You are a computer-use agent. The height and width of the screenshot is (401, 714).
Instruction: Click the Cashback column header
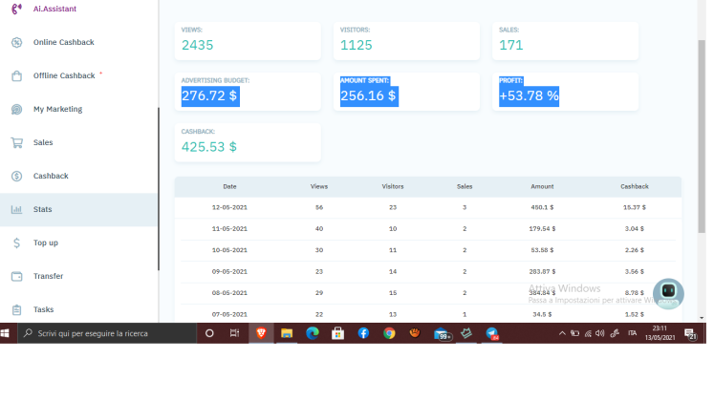pos(635,186)
